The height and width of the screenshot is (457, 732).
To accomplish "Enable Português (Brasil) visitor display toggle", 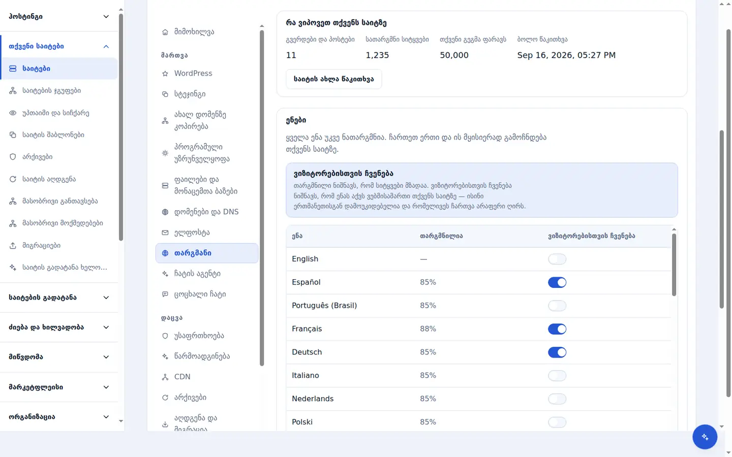I will tap(557, 306).
